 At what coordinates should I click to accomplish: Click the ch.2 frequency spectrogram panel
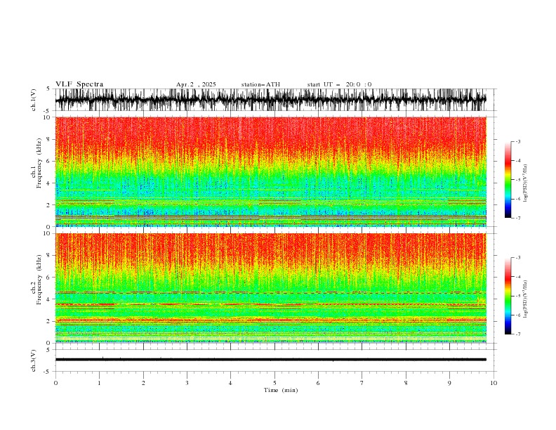(271, 288)
